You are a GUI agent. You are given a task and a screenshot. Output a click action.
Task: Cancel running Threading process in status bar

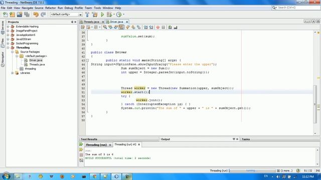tap(278, 170)
